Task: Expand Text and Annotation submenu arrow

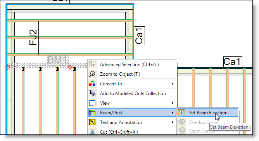Action: [x=173, y=122]
